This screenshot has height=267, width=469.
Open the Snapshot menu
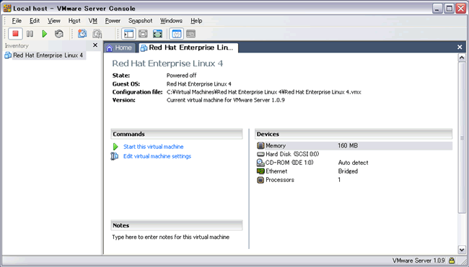point(140,21)
